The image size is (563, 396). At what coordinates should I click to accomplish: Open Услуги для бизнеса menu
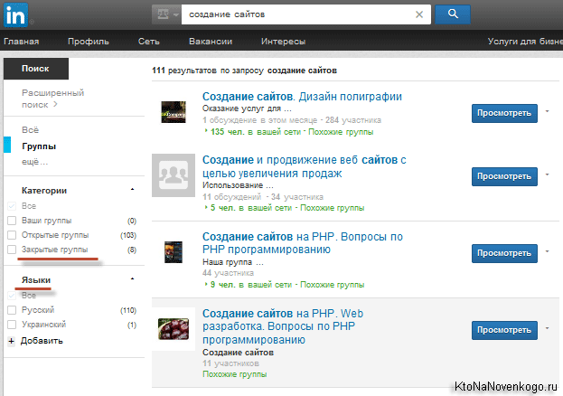[525, 42]
